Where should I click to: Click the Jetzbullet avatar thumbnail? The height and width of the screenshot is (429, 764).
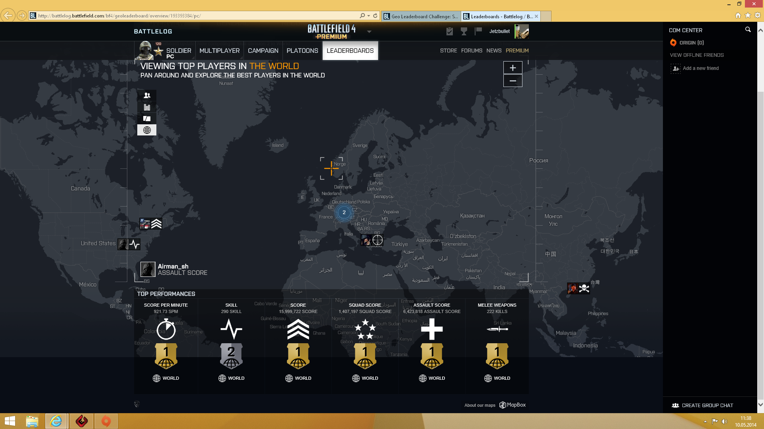[x=522, y=31]
